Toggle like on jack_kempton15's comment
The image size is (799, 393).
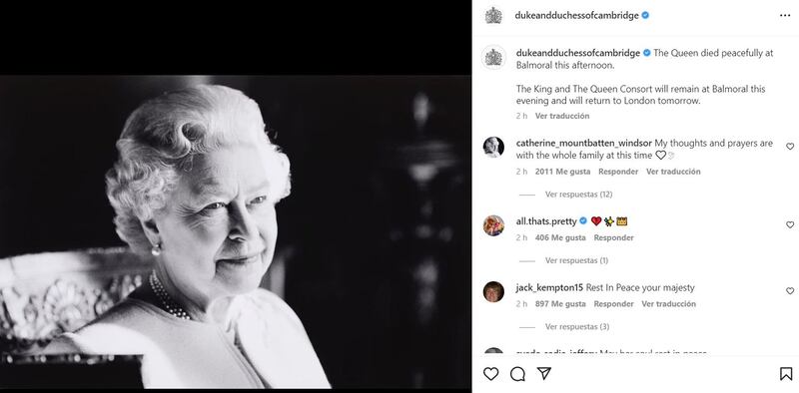(x=790, y=291)
